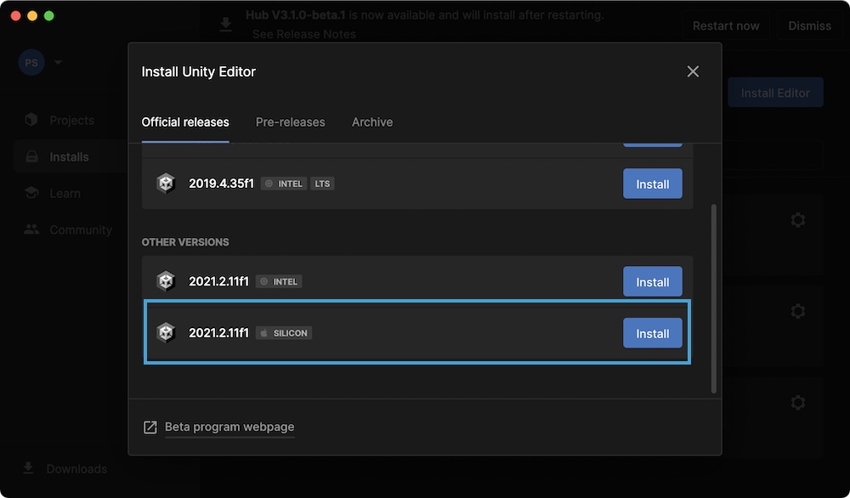850x498 pixels.
Task: Click the 2019.4.35f1 version label
Action: 221,184
